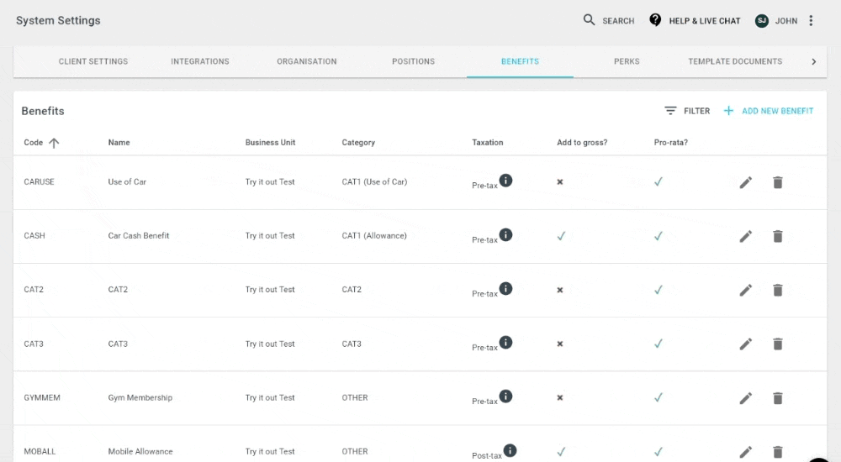
Task: Click the Category column header
Action: 358,143
